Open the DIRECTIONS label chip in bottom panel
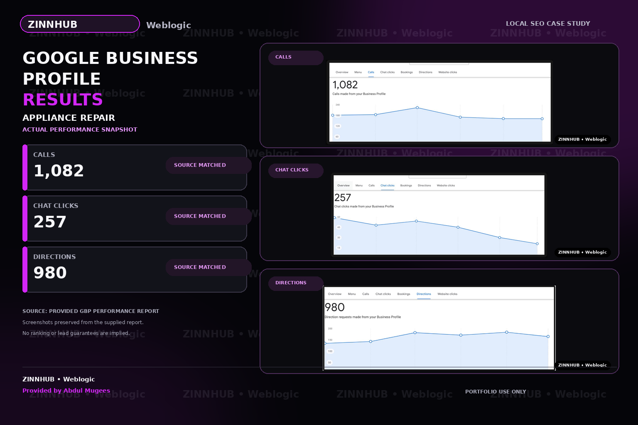638x425 pixels. click(296, 283)
